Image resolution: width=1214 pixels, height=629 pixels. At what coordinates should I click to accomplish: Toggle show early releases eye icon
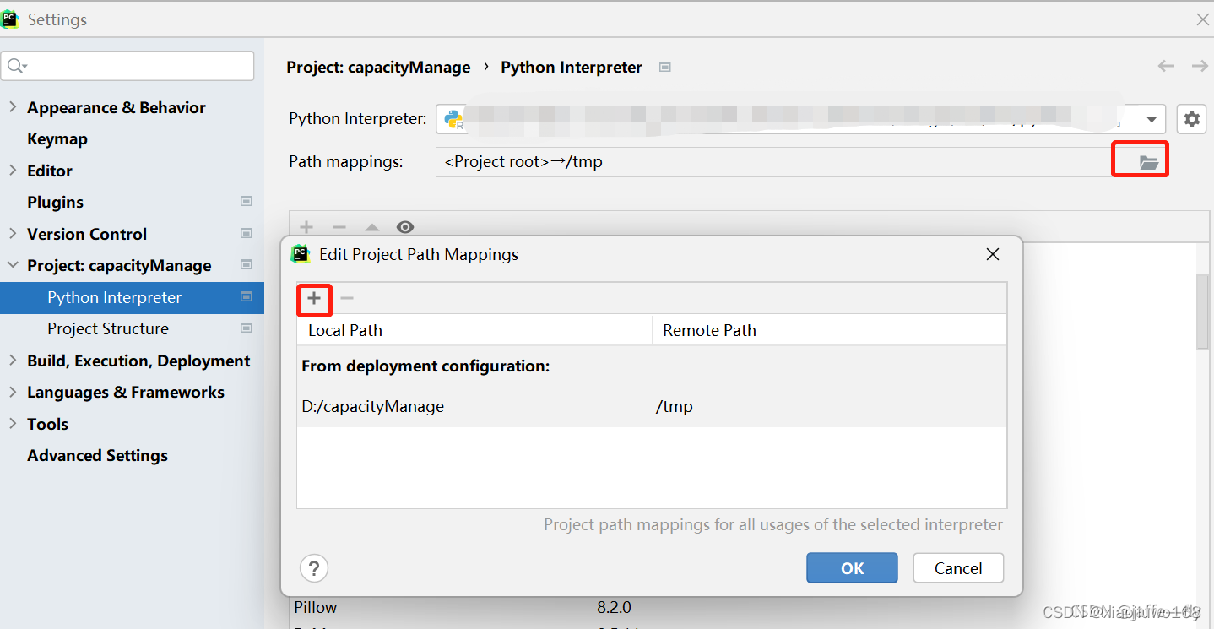tap(405, 227)
